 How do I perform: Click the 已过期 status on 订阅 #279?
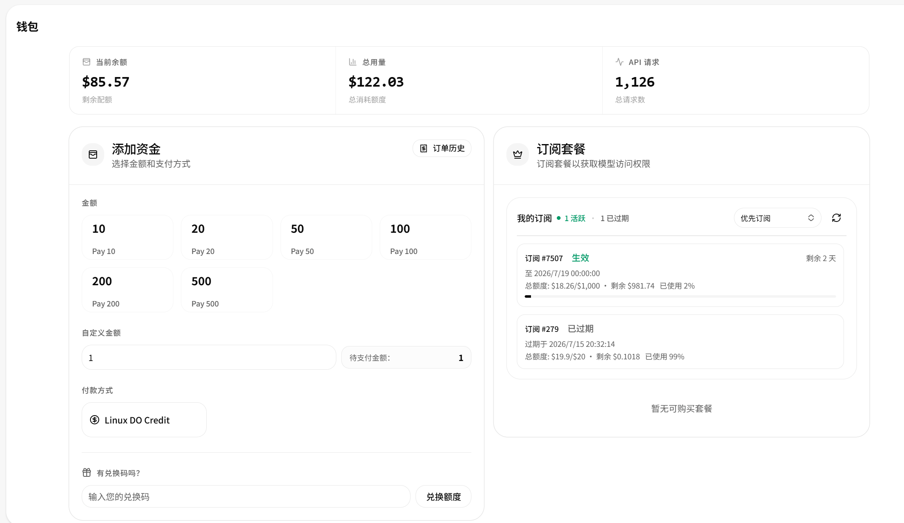tap(581, 329)
